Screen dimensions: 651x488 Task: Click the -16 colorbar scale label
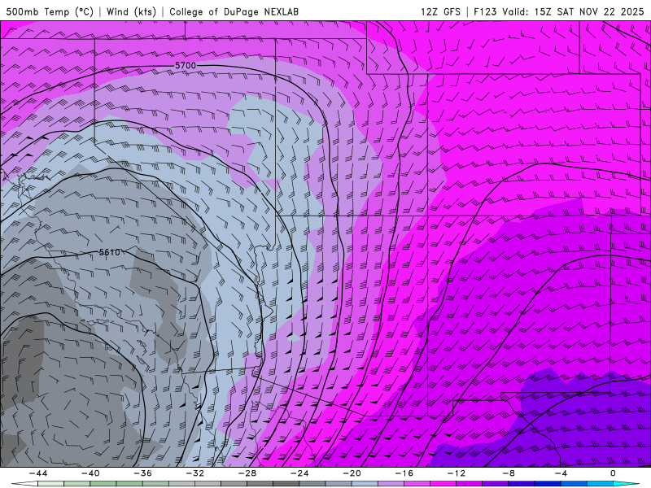click(404, 473)
